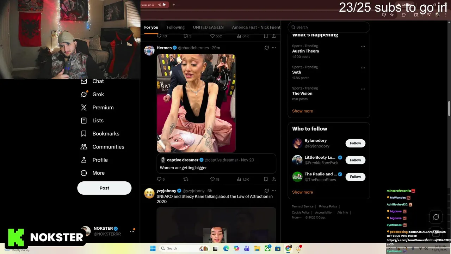The height and width of the screenshot is (254, 451).
Task: Switch to the UNITED EAGLES tab
Action: [x=208, y=27]
